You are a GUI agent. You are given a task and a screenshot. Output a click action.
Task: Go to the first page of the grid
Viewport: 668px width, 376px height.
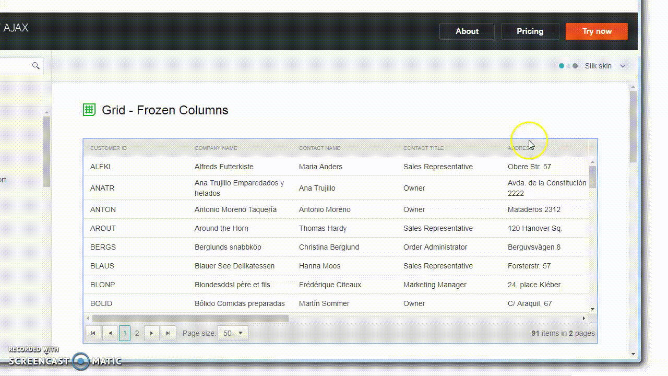[93, 333]
